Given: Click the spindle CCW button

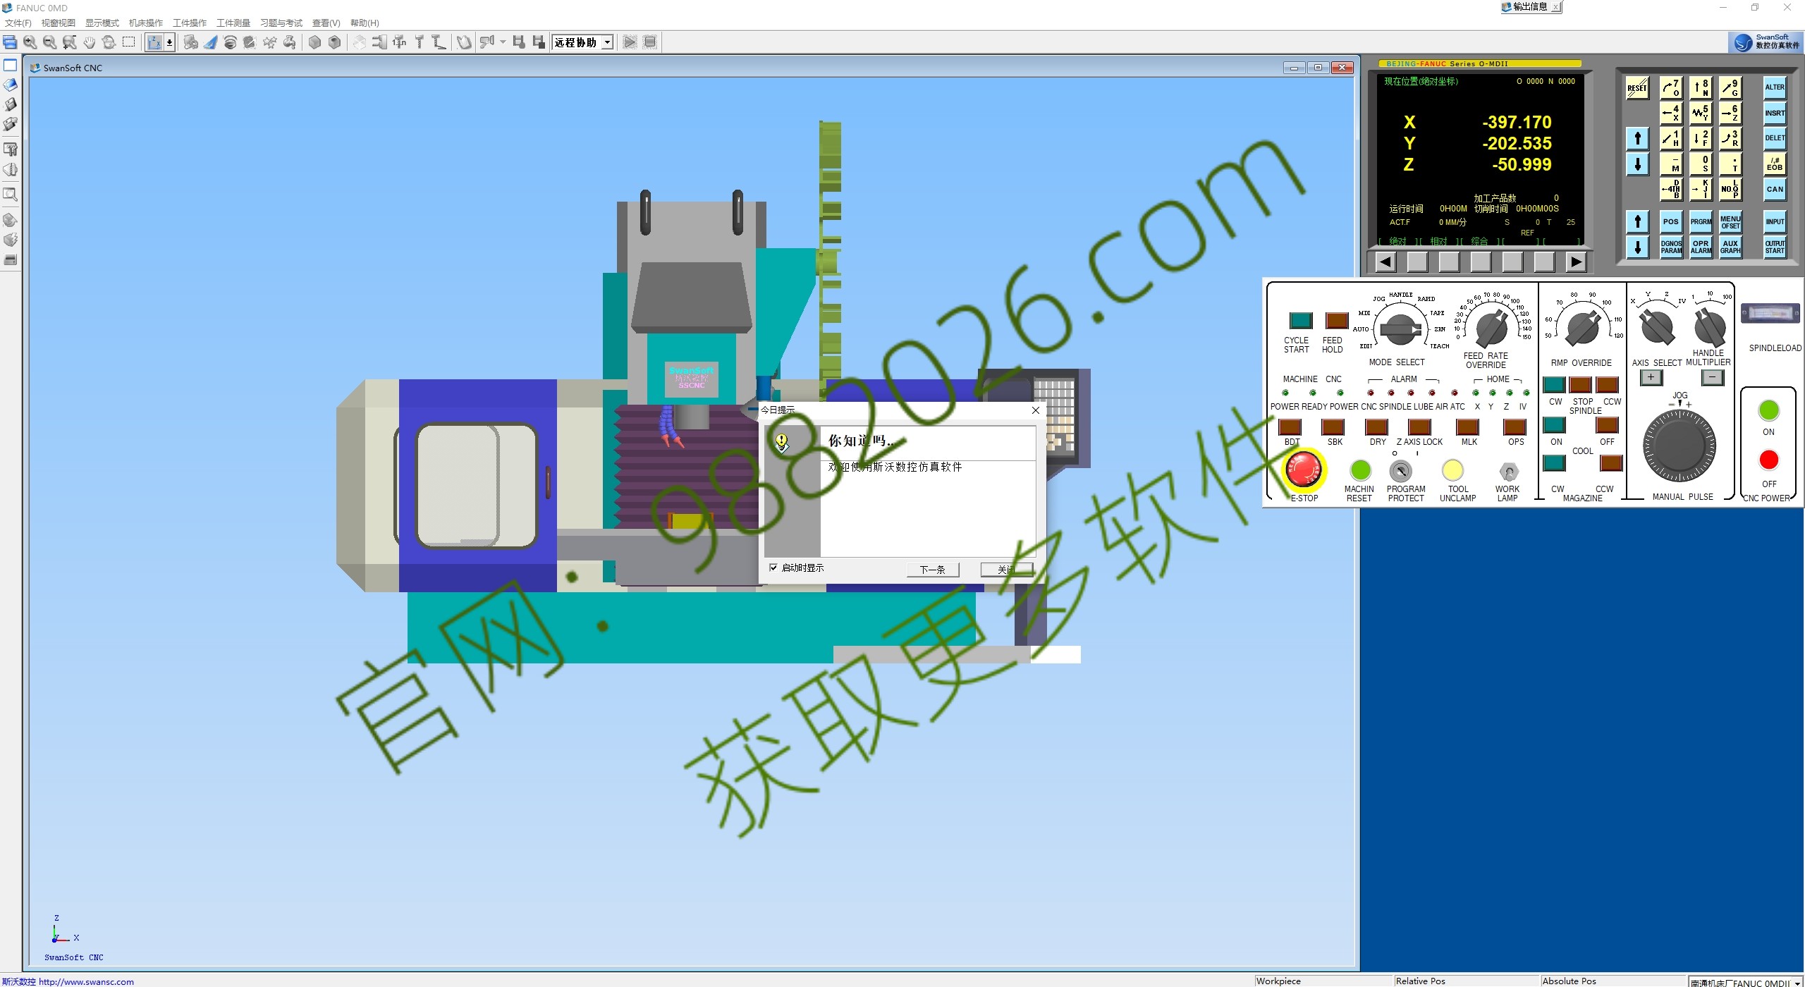Looking at the screenshot, I should click(x=1607, y=384).
